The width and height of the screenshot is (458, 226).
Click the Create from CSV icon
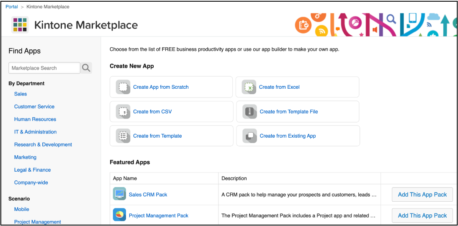[x=123, y=112]
